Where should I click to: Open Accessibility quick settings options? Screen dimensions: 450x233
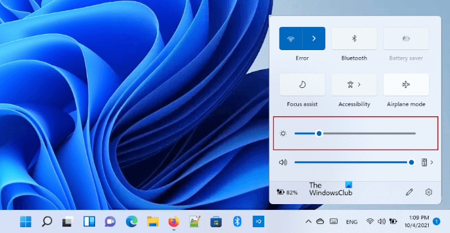(x=354, y=85)
